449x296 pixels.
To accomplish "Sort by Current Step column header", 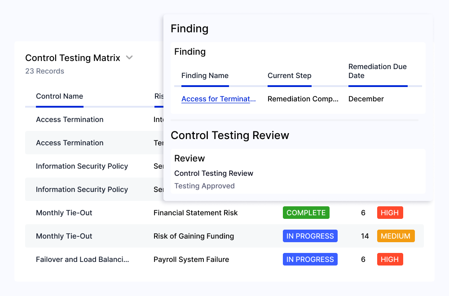I will pos(290,75).
